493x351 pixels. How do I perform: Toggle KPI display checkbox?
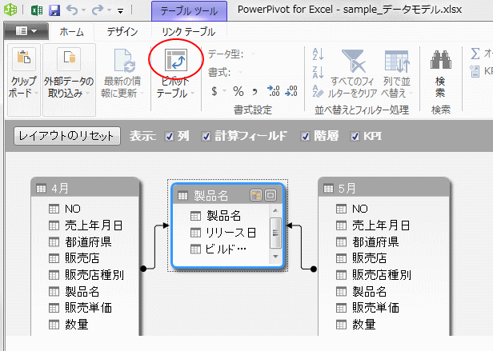[x=355, y=136]
